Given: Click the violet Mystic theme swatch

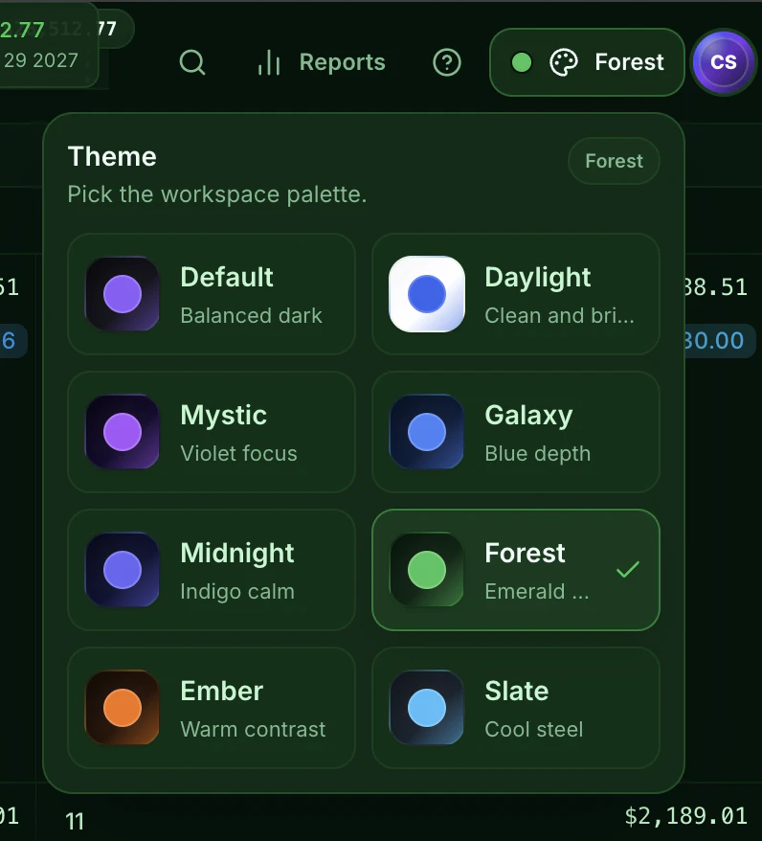Looking at the screenshot, I should pyautogui.click(x=123, y=432).
